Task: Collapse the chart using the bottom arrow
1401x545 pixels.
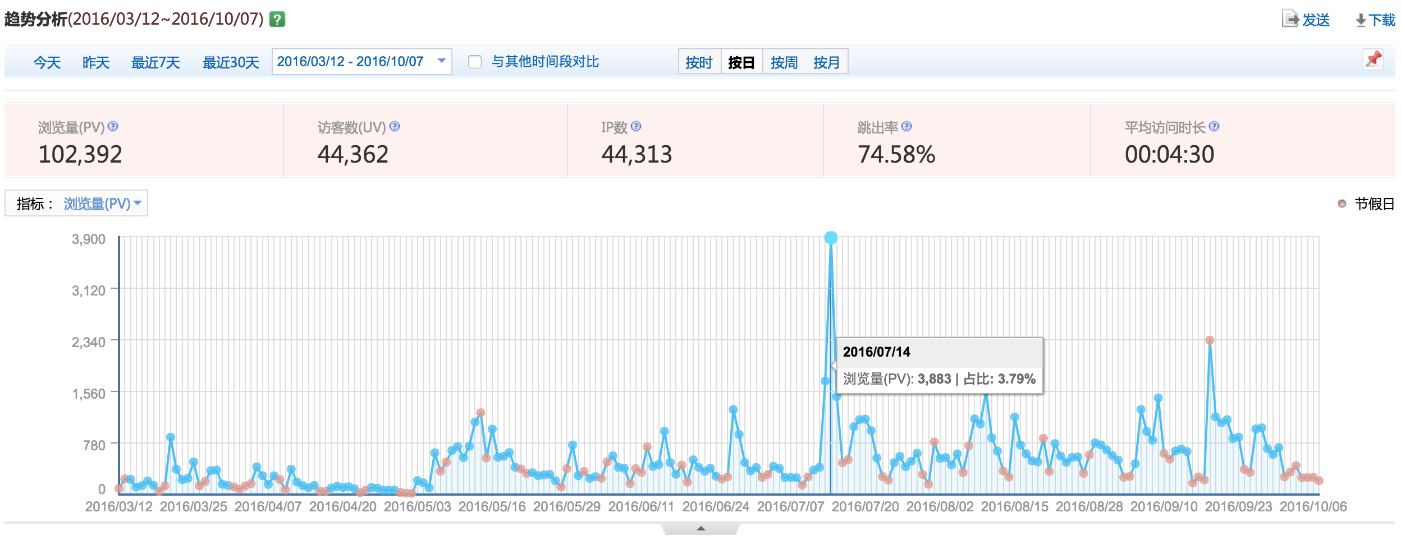Action: tap(702, 527)
